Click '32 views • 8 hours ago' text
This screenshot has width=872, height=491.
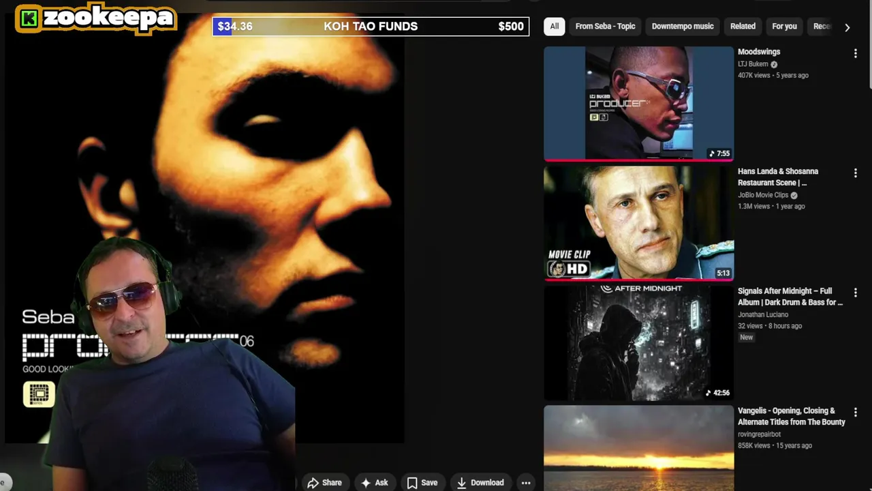(770, 326)
